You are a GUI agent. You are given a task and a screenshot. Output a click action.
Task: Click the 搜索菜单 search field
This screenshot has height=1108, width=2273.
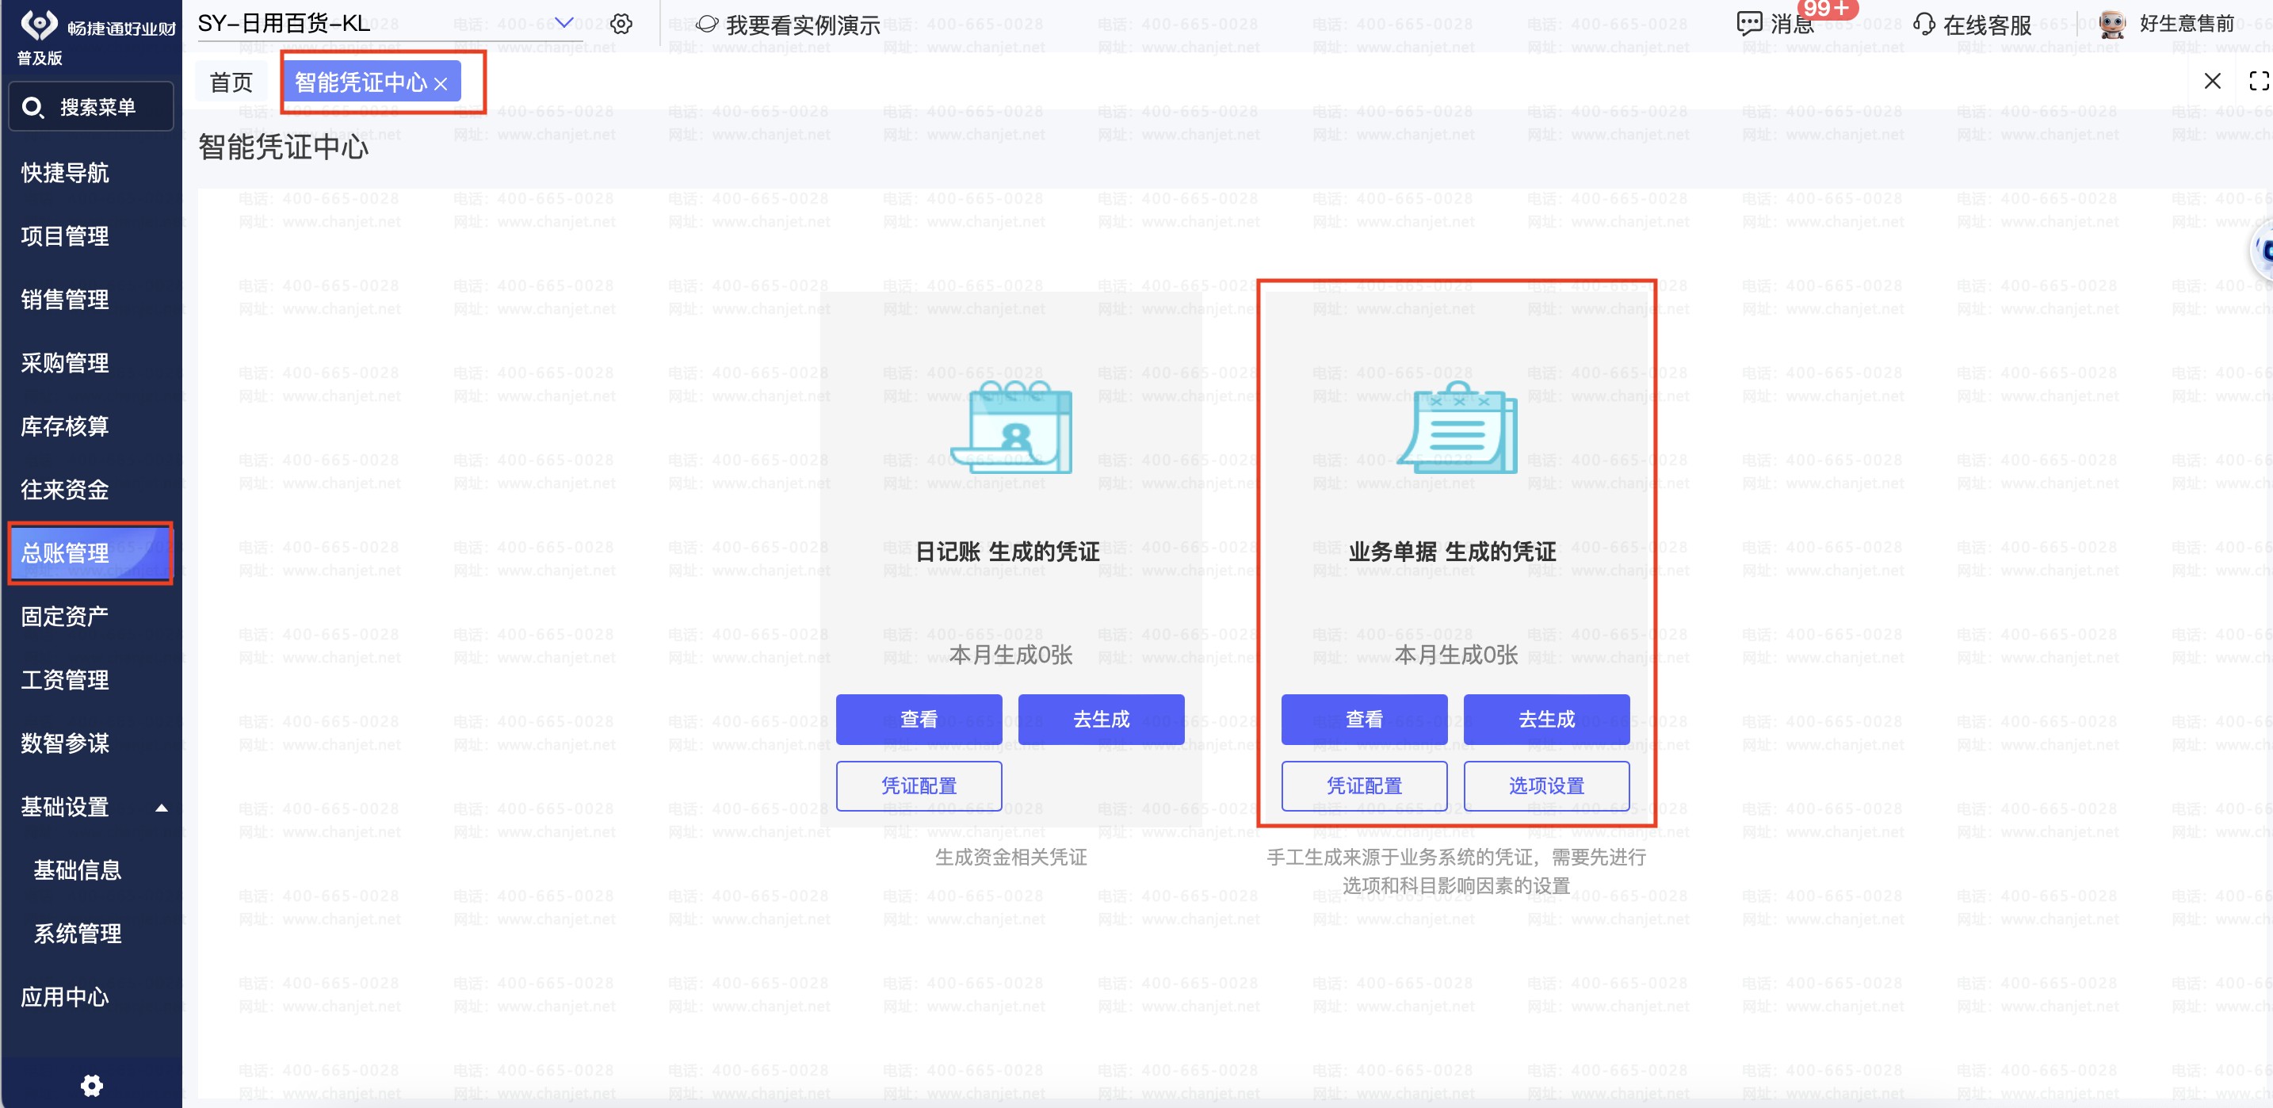(91, 108)
